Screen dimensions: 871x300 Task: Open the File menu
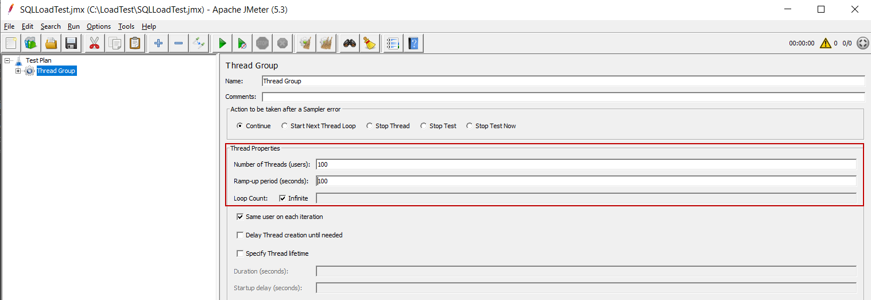(9, 26)
